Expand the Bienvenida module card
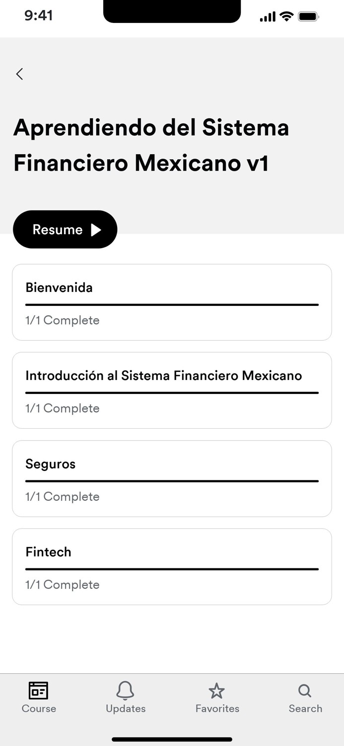Image resolution: width=344 pixels, height=746 pixels. 172,302
